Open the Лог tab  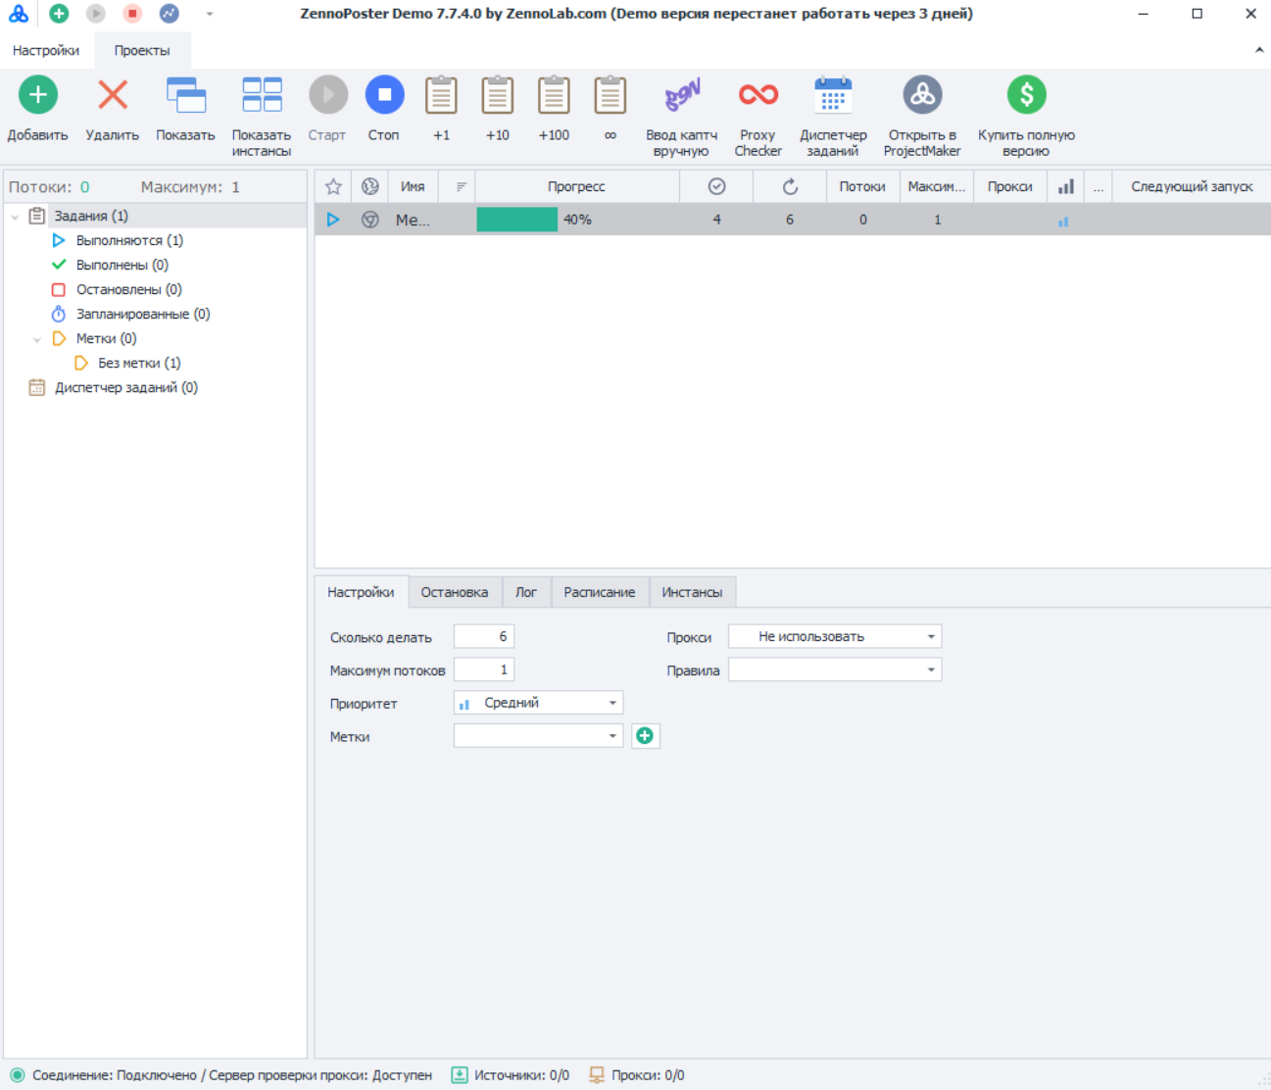point(526,592)
